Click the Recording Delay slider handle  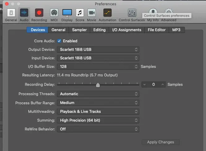click(98, 85)
